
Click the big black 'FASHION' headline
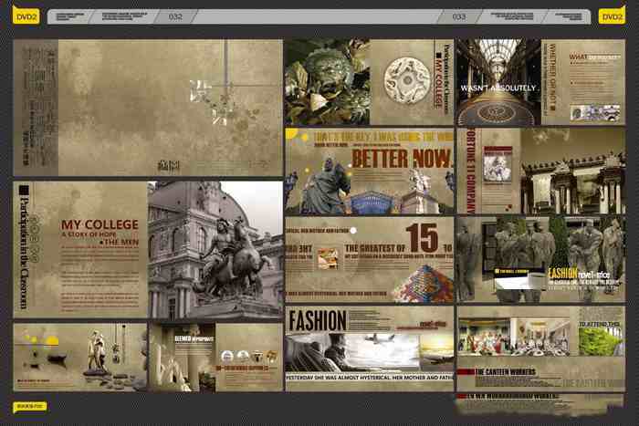[317, 320]
